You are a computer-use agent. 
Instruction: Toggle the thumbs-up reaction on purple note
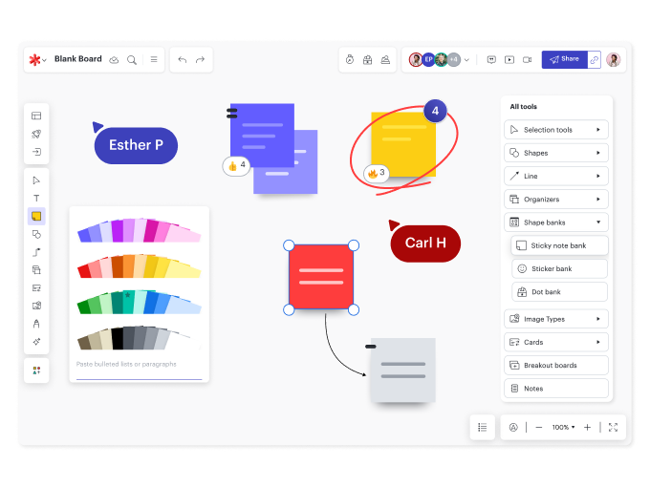click(236, 165)
